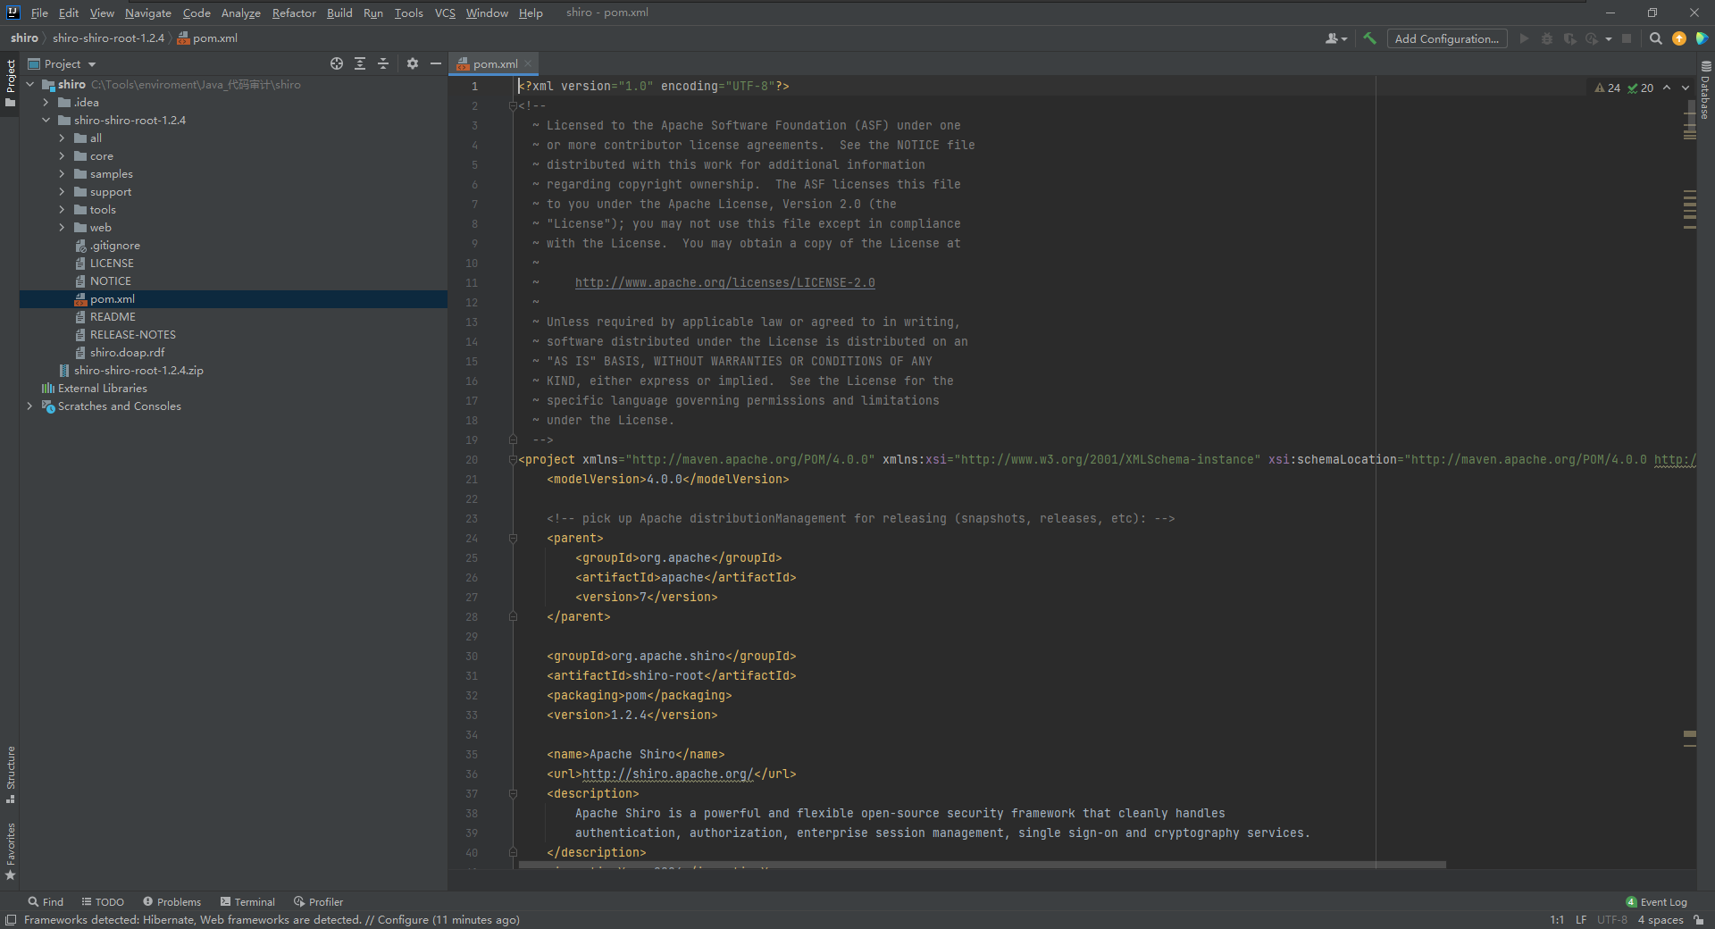1715x929 pixels.
Task: Expand the support folder
Action: coord(62,191)
